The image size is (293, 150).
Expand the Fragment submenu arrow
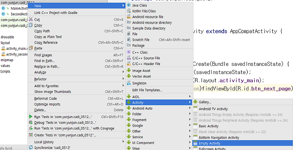(x=190, y=120)
